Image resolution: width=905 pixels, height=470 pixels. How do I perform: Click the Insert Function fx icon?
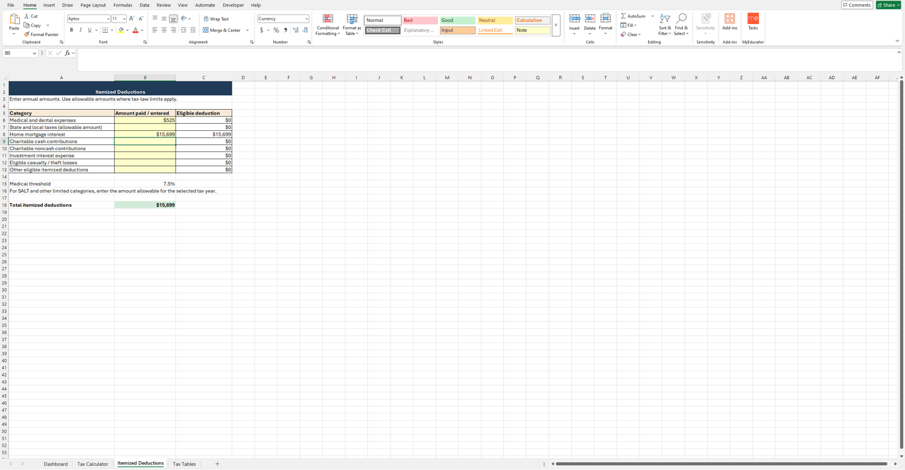click(x=68, y=53)
